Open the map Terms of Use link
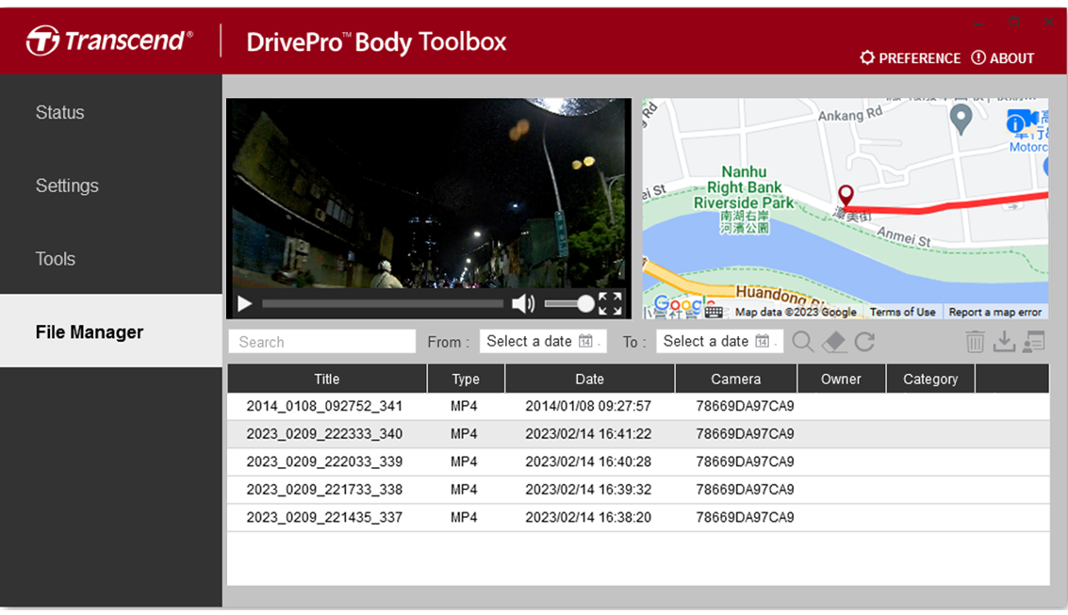 902,313
